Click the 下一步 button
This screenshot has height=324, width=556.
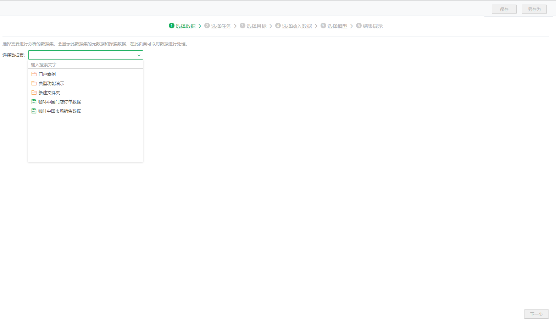pyautogui.click(x=536, y=314)
